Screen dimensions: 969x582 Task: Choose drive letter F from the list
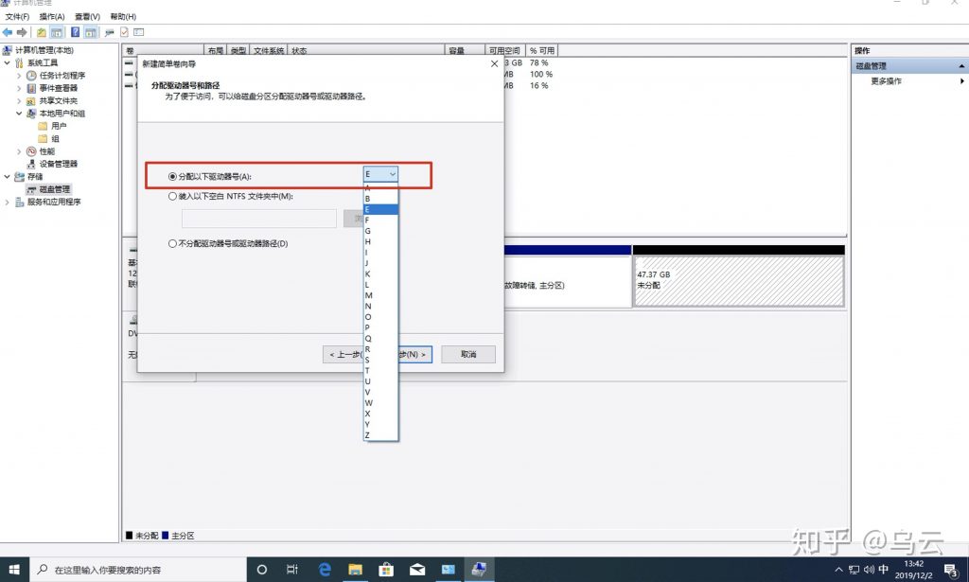click(380, 220)
